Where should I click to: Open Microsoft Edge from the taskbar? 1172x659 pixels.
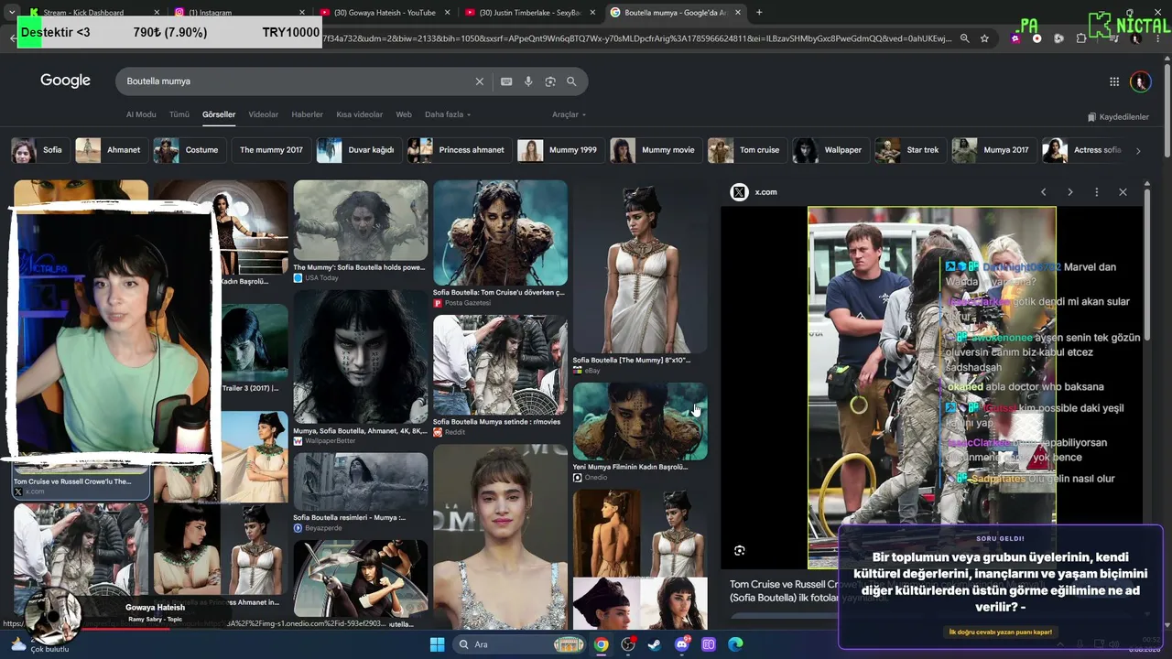[x=735, y=644]
